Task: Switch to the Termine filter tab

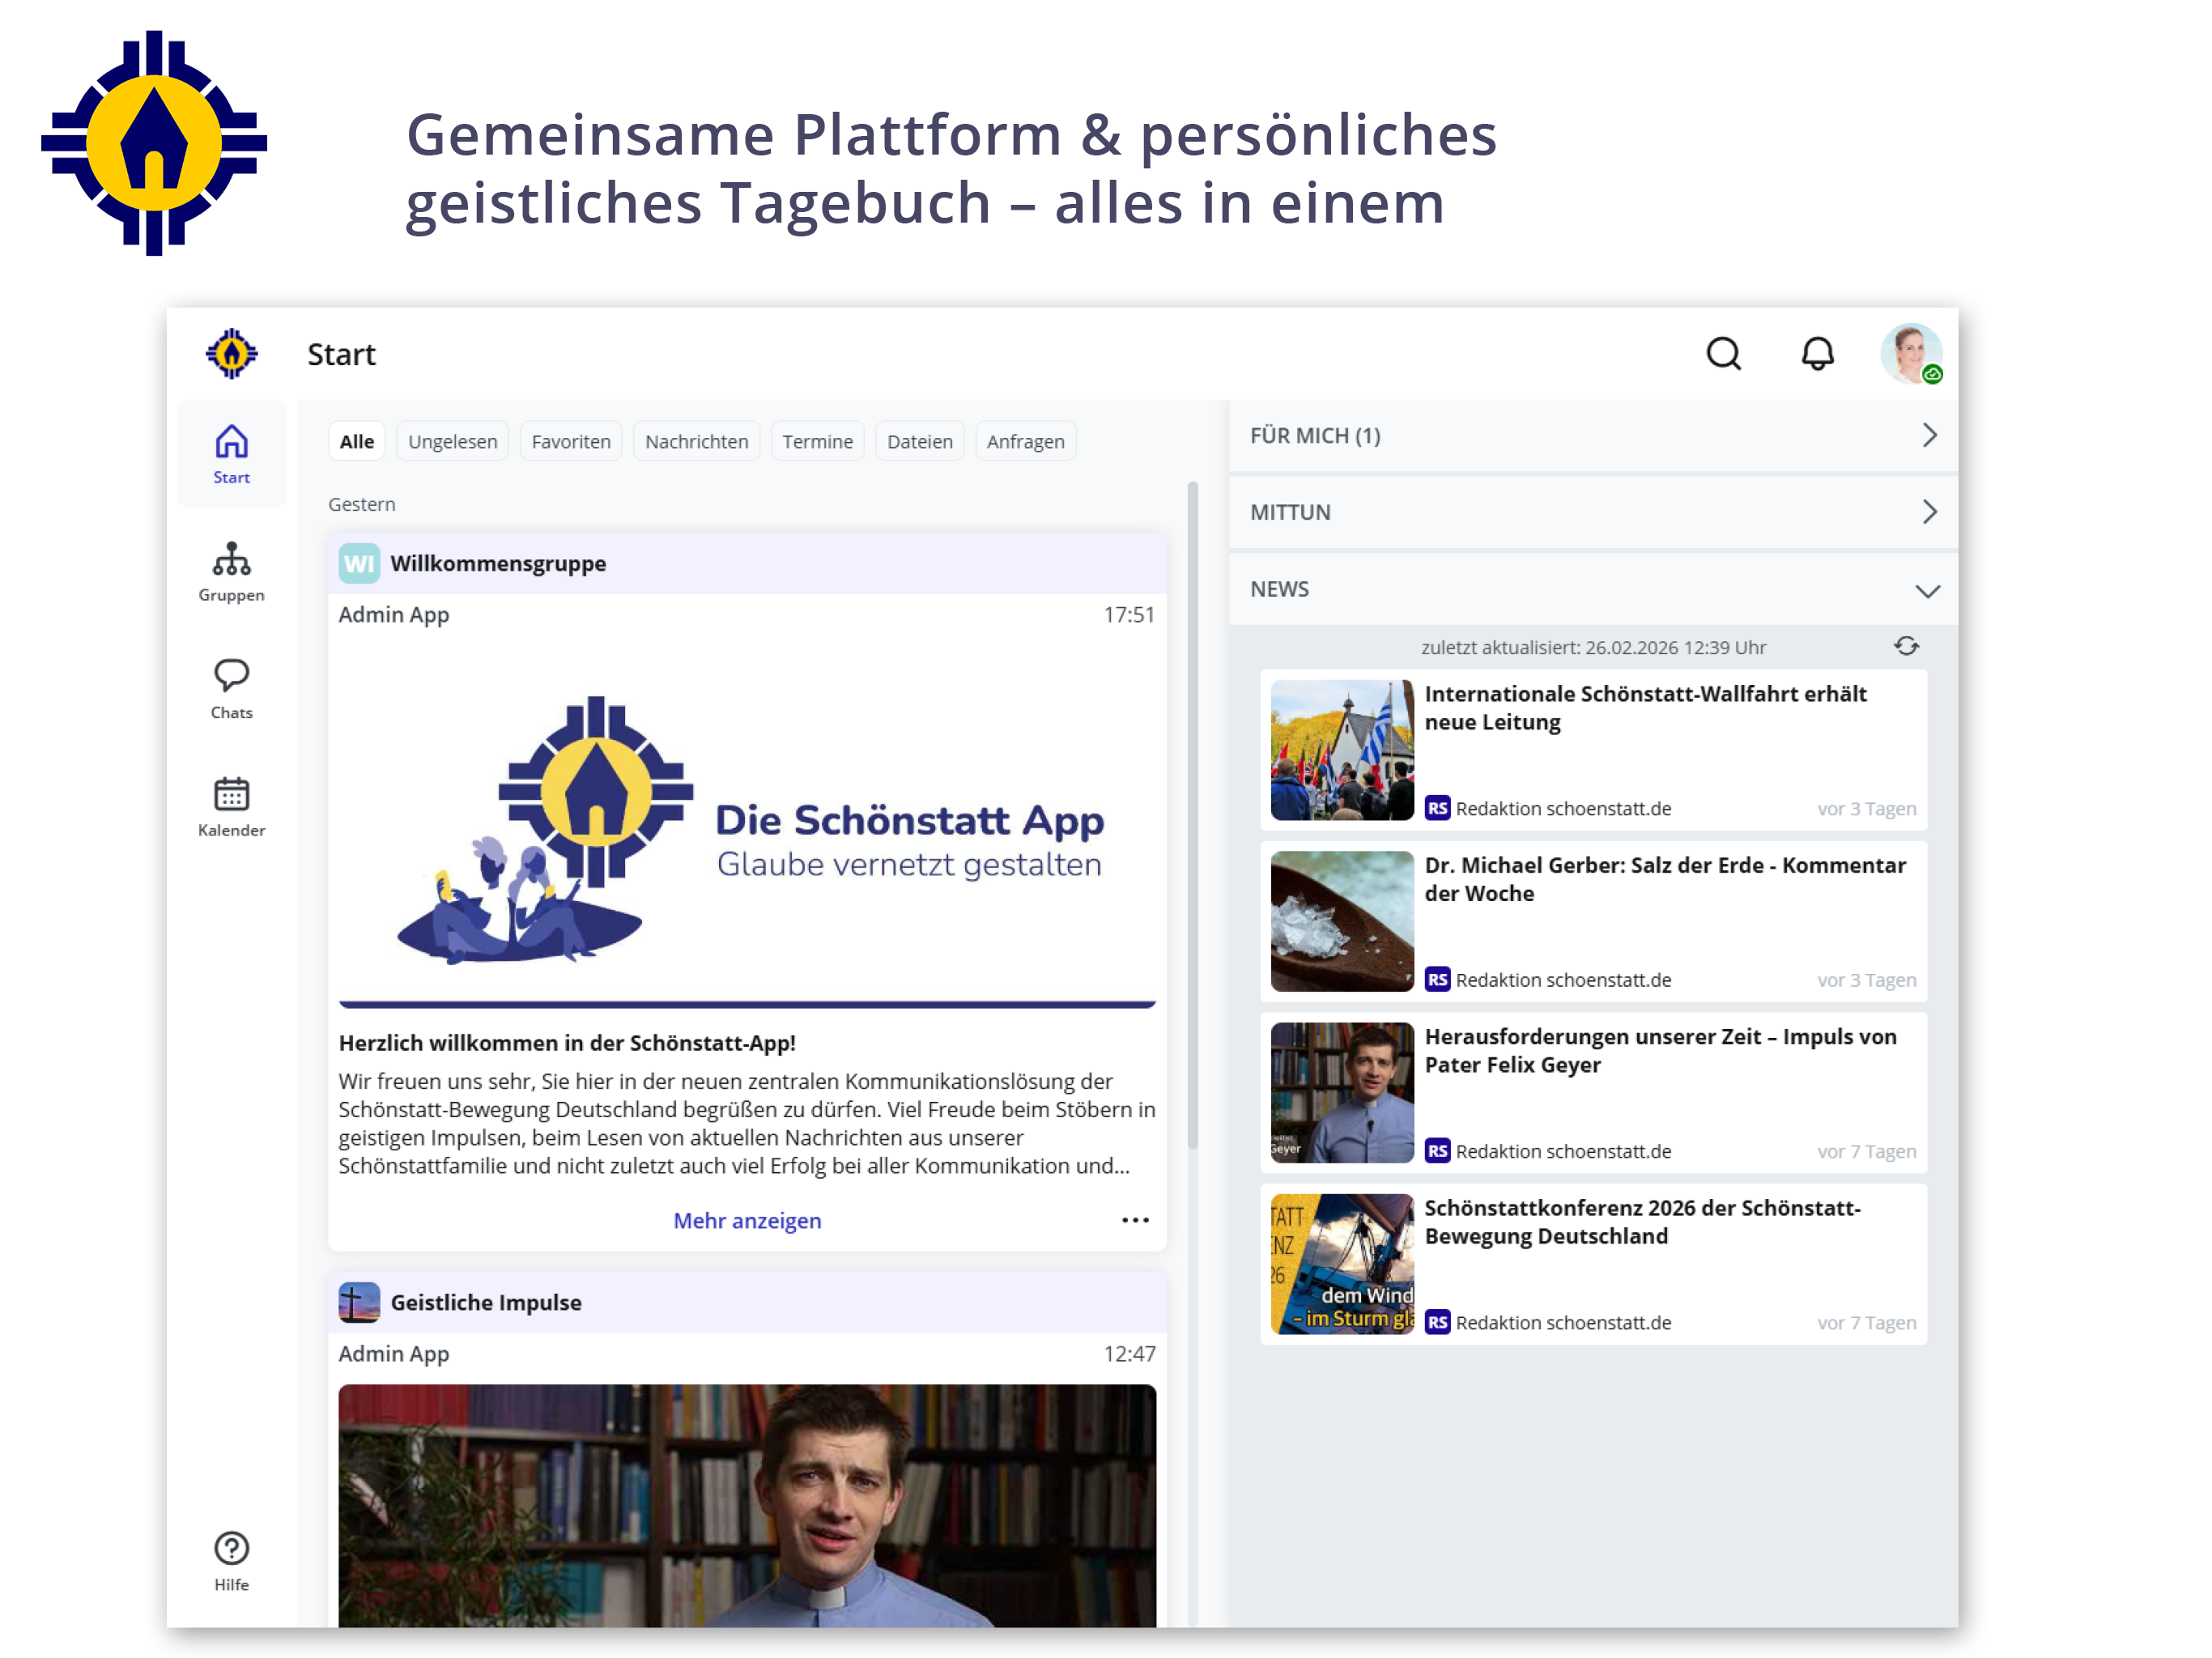Action: tap(817, 441)
